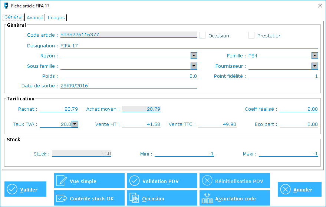This screenshot has width=326, height=207.
Task: Click the Code article field
Action: [129, 35]
